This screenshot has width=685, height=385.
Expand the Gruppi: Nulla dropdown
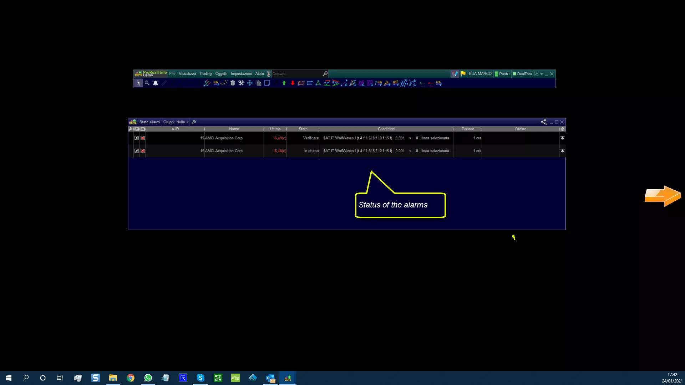[x=176, y=122]
